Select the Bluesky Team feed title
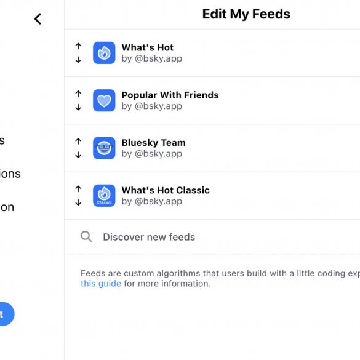The width and height of the screenshot is (360, 360). pos(154,143)
